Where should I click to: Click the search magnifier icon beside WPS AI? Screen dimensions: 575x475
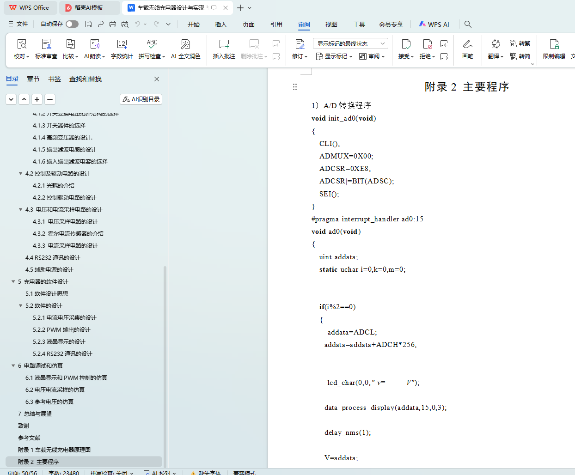(x=468, y=24)
